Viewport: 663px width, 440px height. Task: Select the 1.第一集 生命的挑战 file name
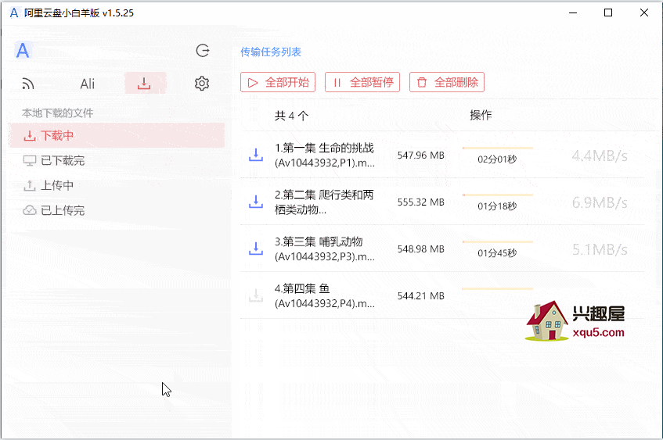[325, 155]
